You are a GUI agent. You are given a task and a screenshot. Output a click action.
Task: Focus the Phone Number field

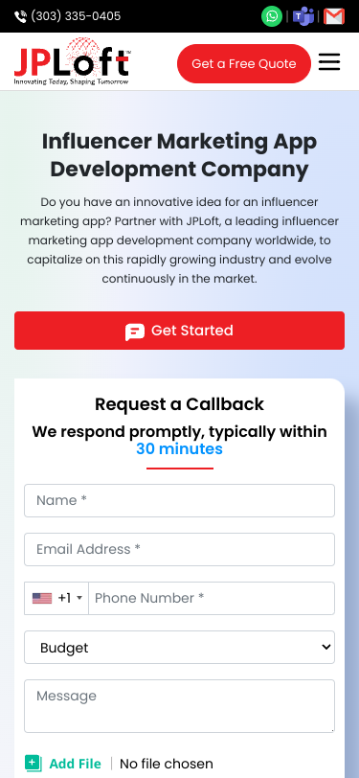(x=212, y=599)
